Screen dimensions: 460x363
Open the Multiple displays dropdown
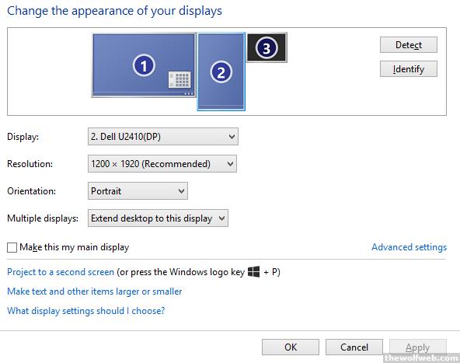point(158,218)
